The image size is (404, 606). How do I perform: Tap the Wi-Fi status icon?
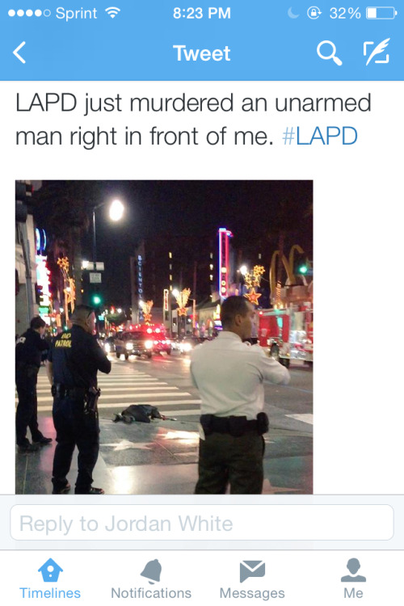point(112,14)
